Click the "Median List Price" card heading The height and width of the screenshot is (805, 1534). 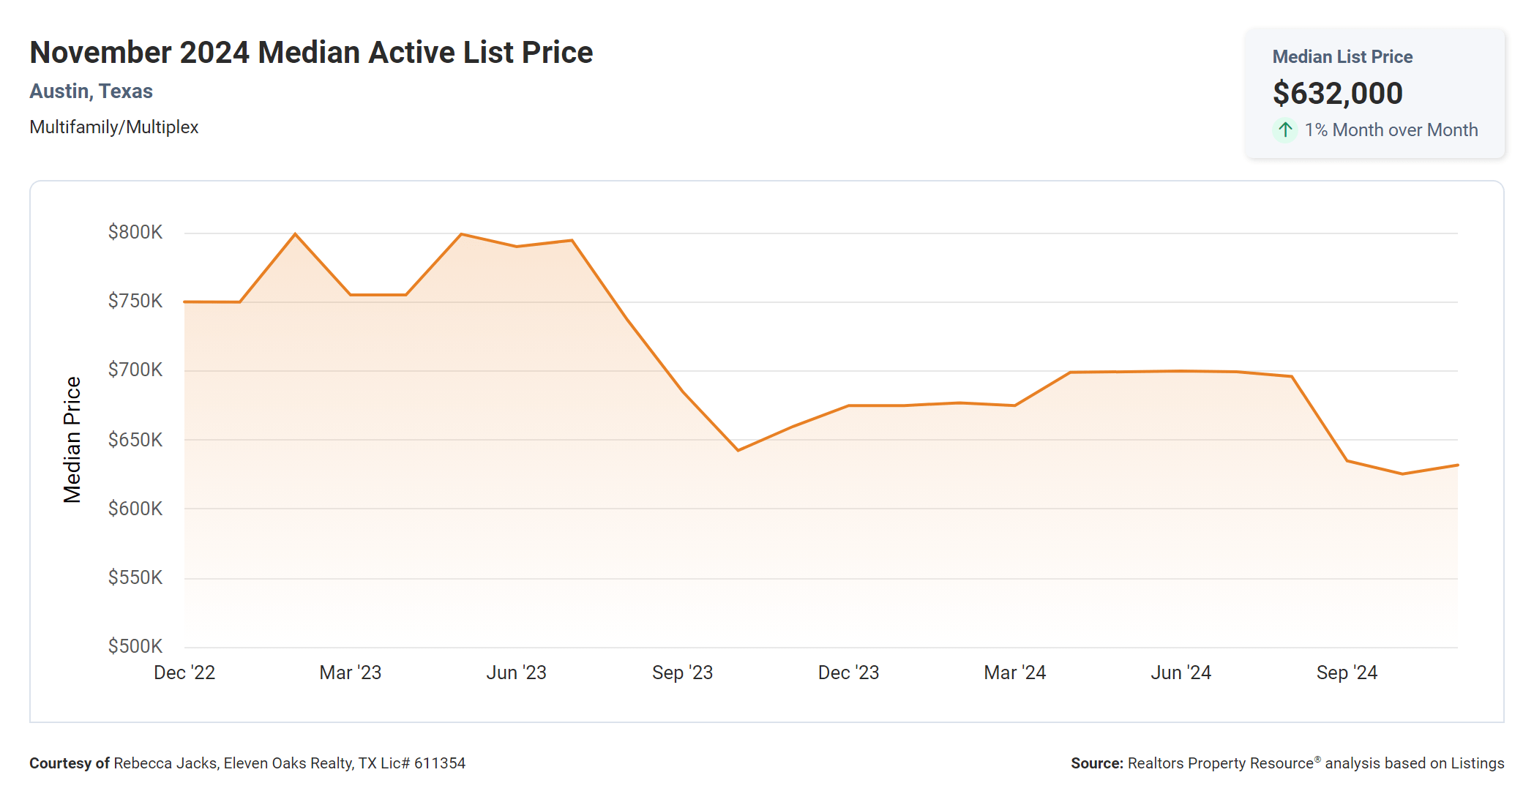coord(1342,56)
